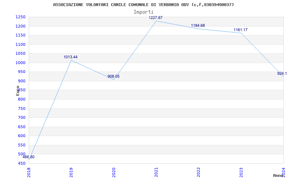Screen dimensions: 287x179
Task: Click the 550 y-axis tick label
Action: pyautogui.click(x=22, y=145)
